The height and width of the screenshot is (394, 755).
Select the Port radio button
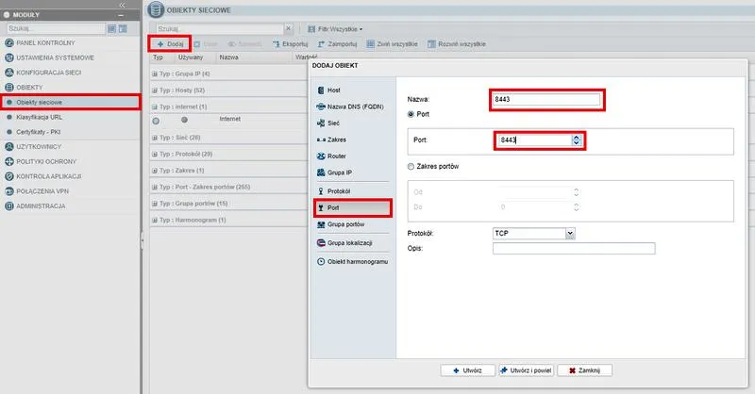pyautogui.click(x=411, y=114)
